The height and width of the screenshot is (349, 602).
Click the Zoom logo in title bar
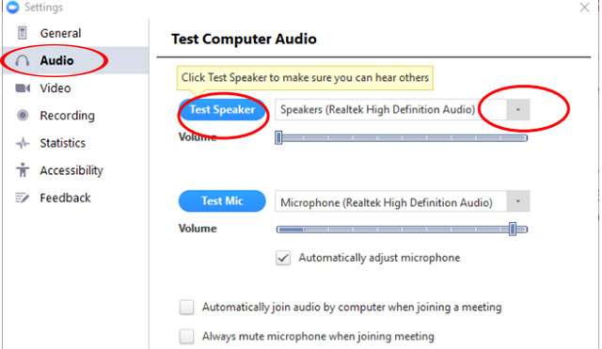pyautogui.click(x=12, y=8)
